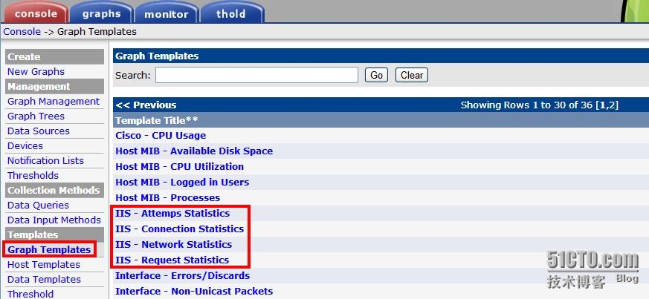Sort by Template Title column header
This screenshot has height=299, width=649.
tap(156, 121)
